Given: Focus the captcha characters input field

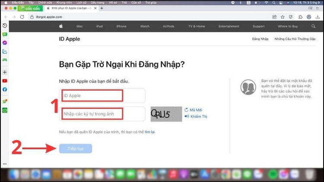Looking at the screenshot, I should click(102, 114).
